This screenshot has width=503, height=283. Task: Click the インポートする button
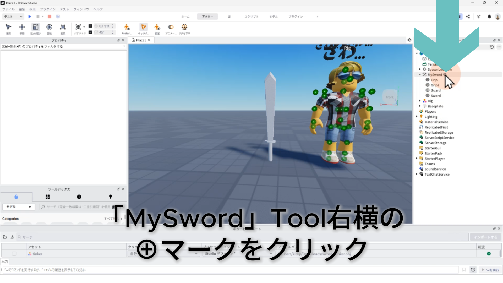point(485,237)
